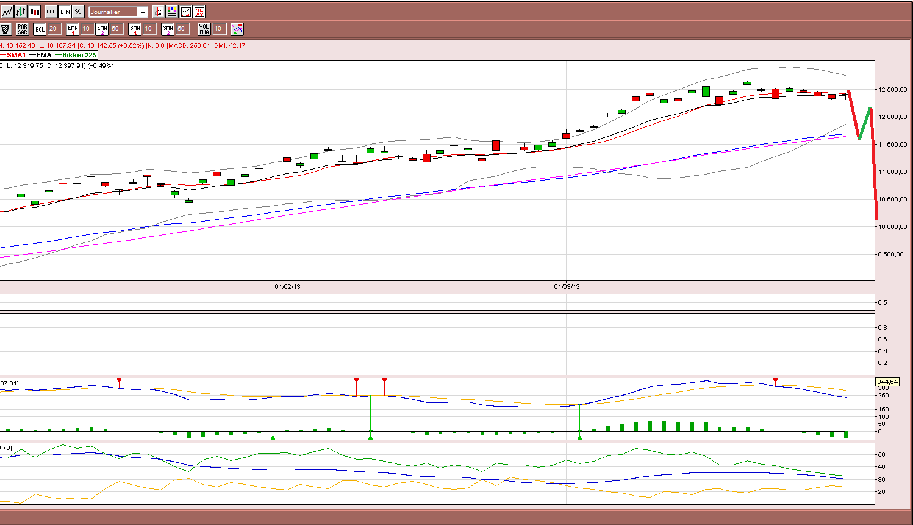Open the chart color settings icon
Screen dimensions: 913x525
coord(172,12)
